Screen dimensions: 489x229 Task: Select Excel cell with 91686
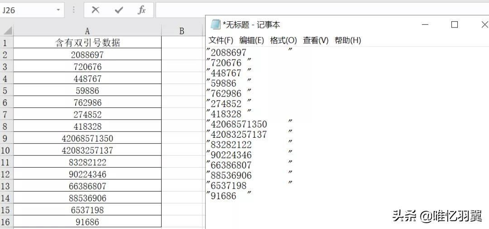tap(87, 221)
